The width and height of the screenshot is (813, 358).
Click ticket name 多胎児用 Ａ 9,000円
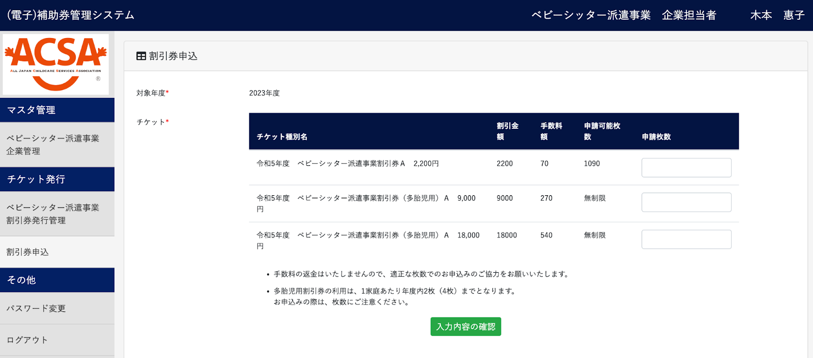[x=366, y=203]
